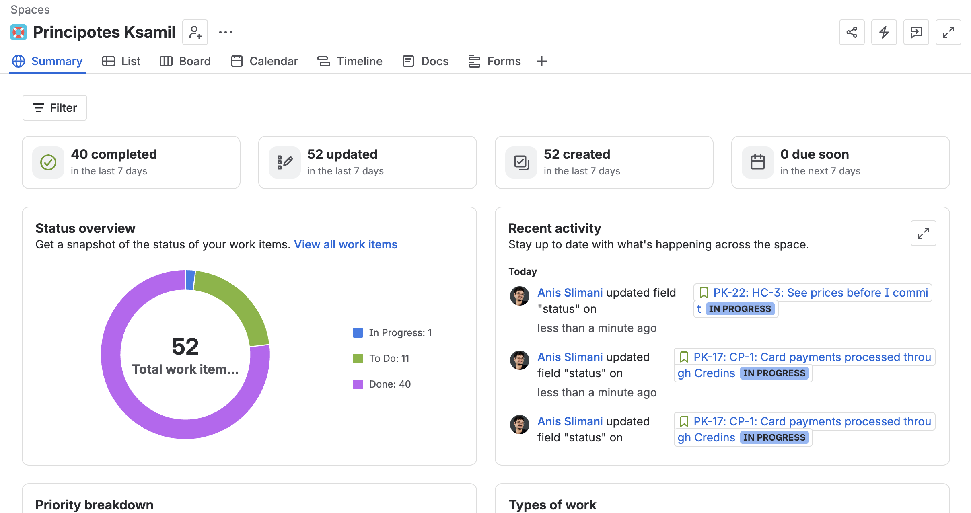This screenshot has width=971, height=513.
Task: Click the Spaces breadcrumb link
Action: tap(30, 10)
